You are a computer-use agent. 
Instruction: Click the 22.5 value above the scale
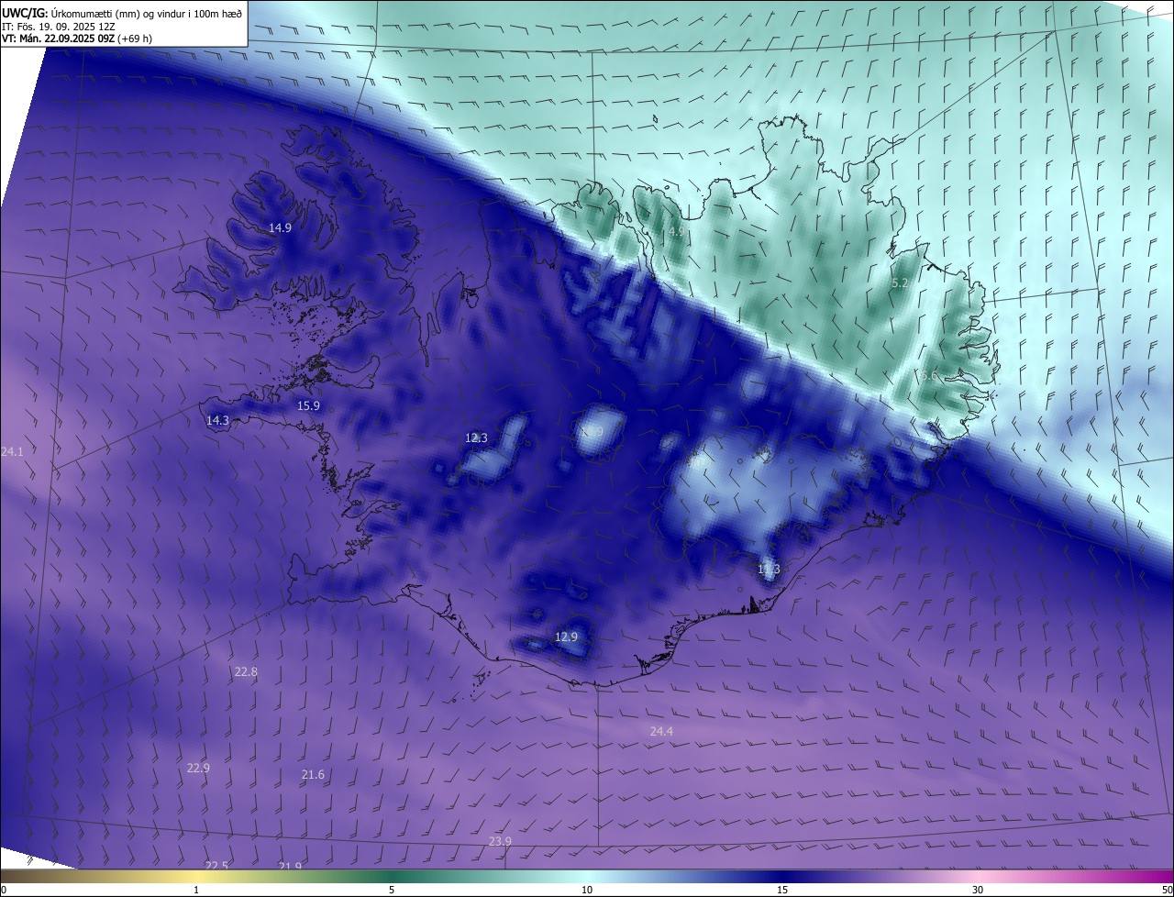[216, 865]
